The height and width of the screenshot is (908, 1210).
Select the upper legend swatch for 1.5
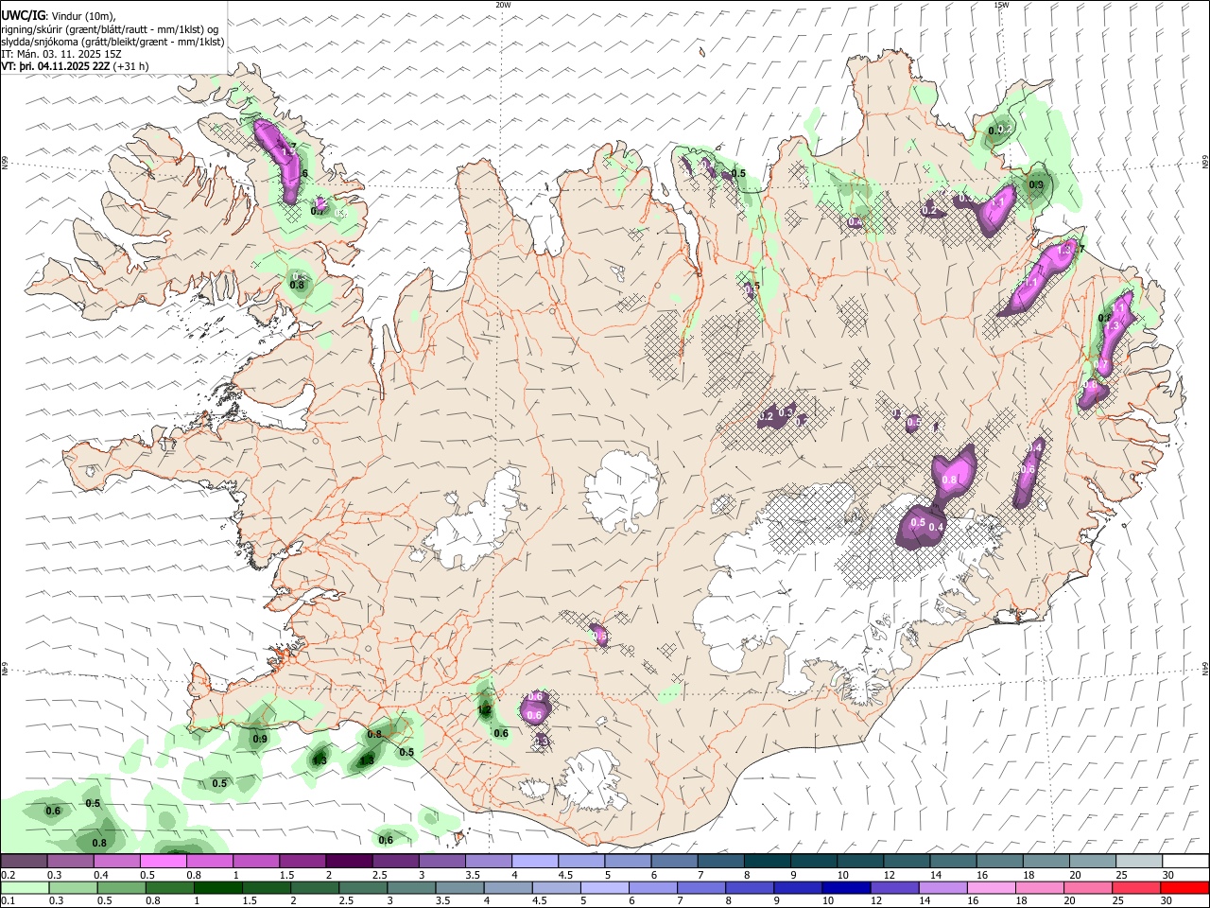coord(302,861)
